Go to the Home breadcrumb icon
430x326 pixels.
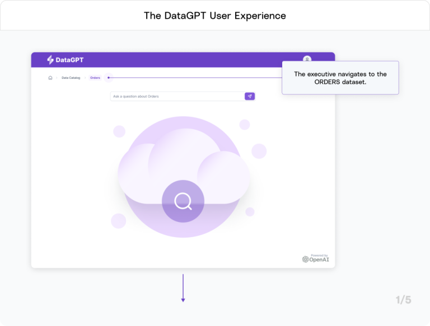(x=50, y=78)
